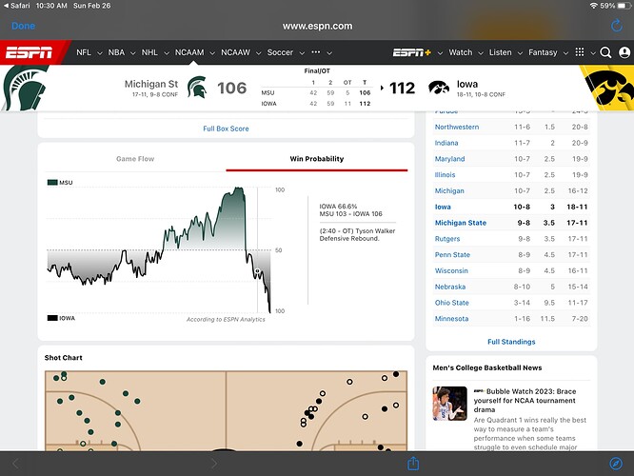Click the 'Shot Chart' heading
The width and height of the screenshot is (634, 476).
pyautogui.click(x=63, y=358)
